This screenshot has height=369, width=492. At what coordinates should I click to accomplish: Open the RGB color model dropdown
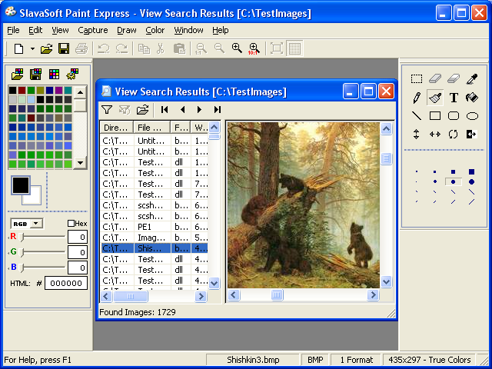click(x=36, y=224)
